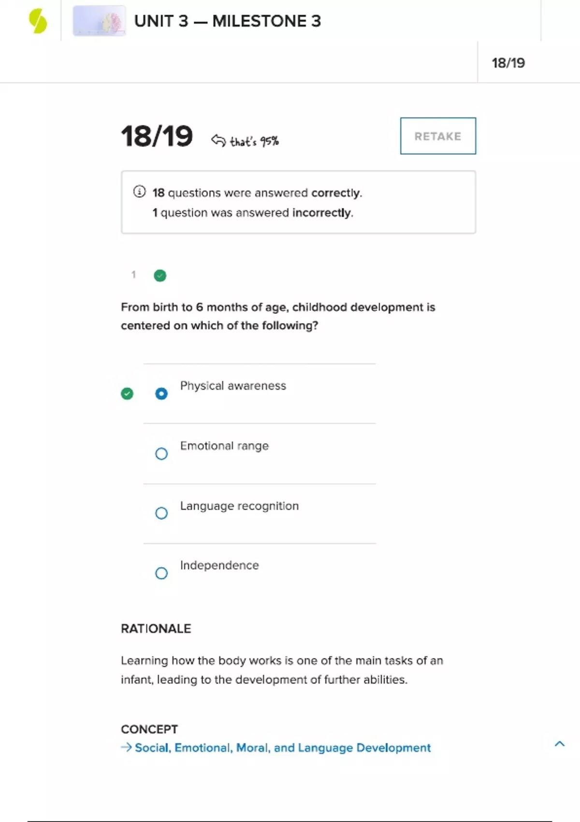The image size is (580, 822).
Task: Select the Independence radio button
Action: pos(161,573)
